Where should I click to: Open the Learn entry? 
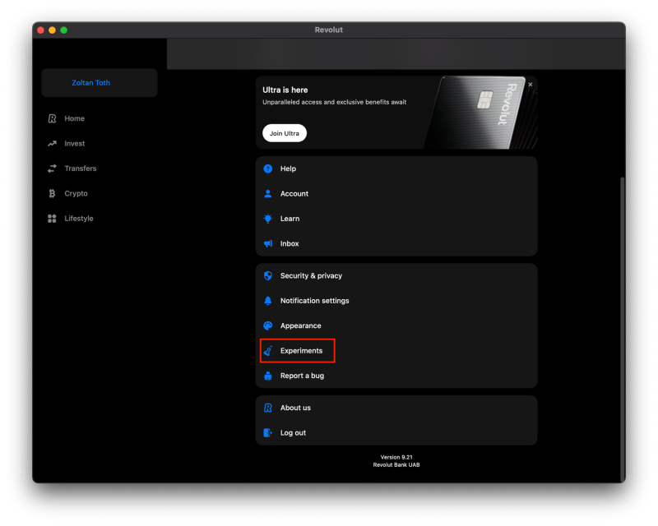coord(396,219)
